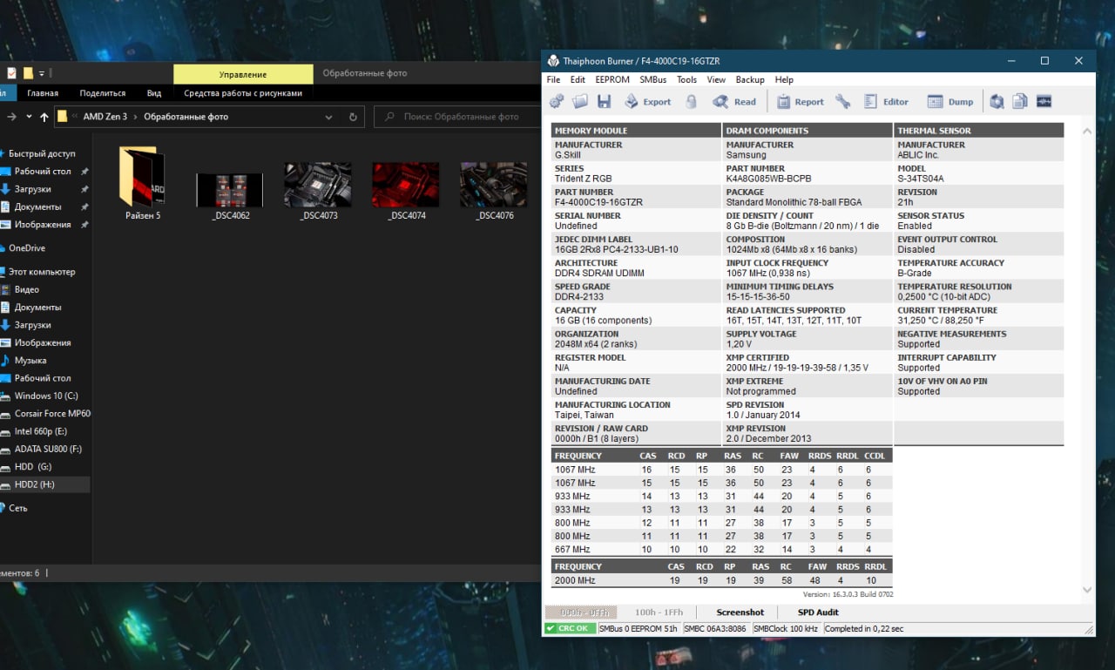Click the Screenshot button at bottom
This screenshot has width=1115, height=670.
click(740, 612)
